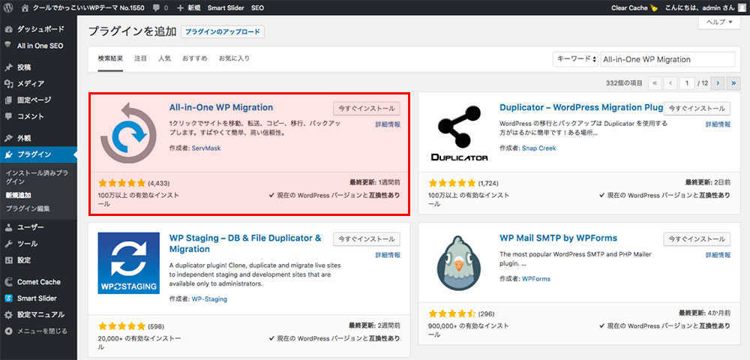Switch to the お気に入り tab
Viewport: 750px width, 360px height.
tap(234, 58)
